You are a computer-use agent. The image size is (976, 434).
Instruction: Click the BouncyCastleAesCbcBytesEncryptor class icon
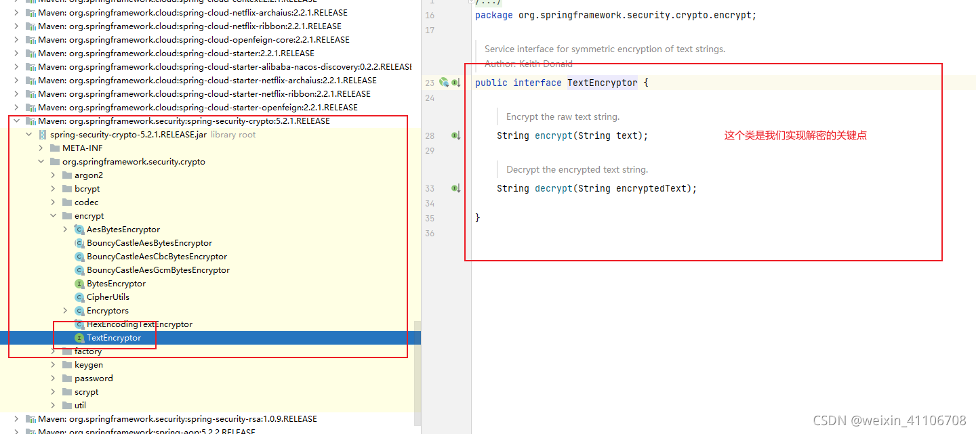point(79,257)
